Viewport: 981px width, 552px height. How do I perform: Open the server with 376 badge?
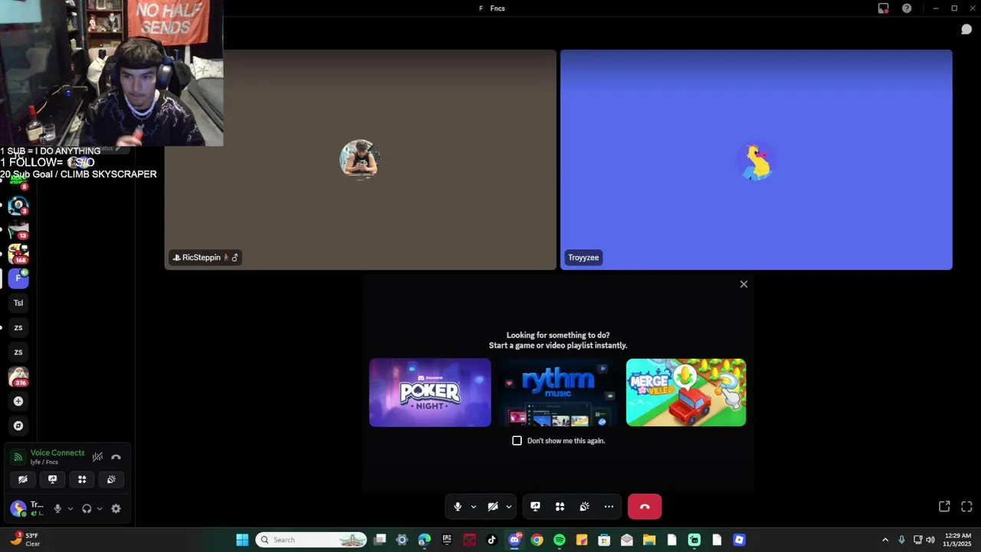[x=18, y=376]
